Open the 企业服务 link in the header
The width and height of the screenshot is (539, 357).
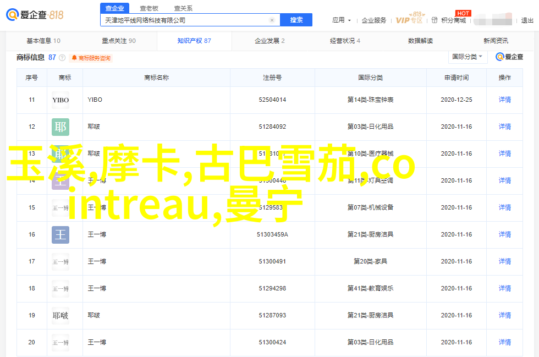point(374,20)
